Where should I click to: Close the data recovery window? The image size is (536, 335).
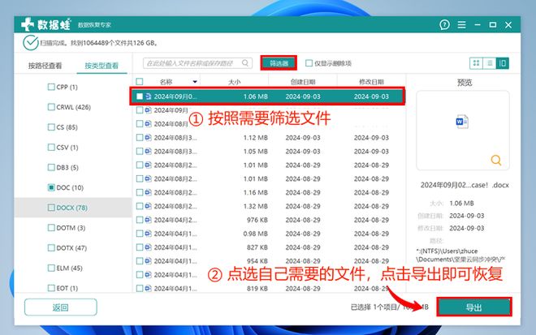pos(508,24)
